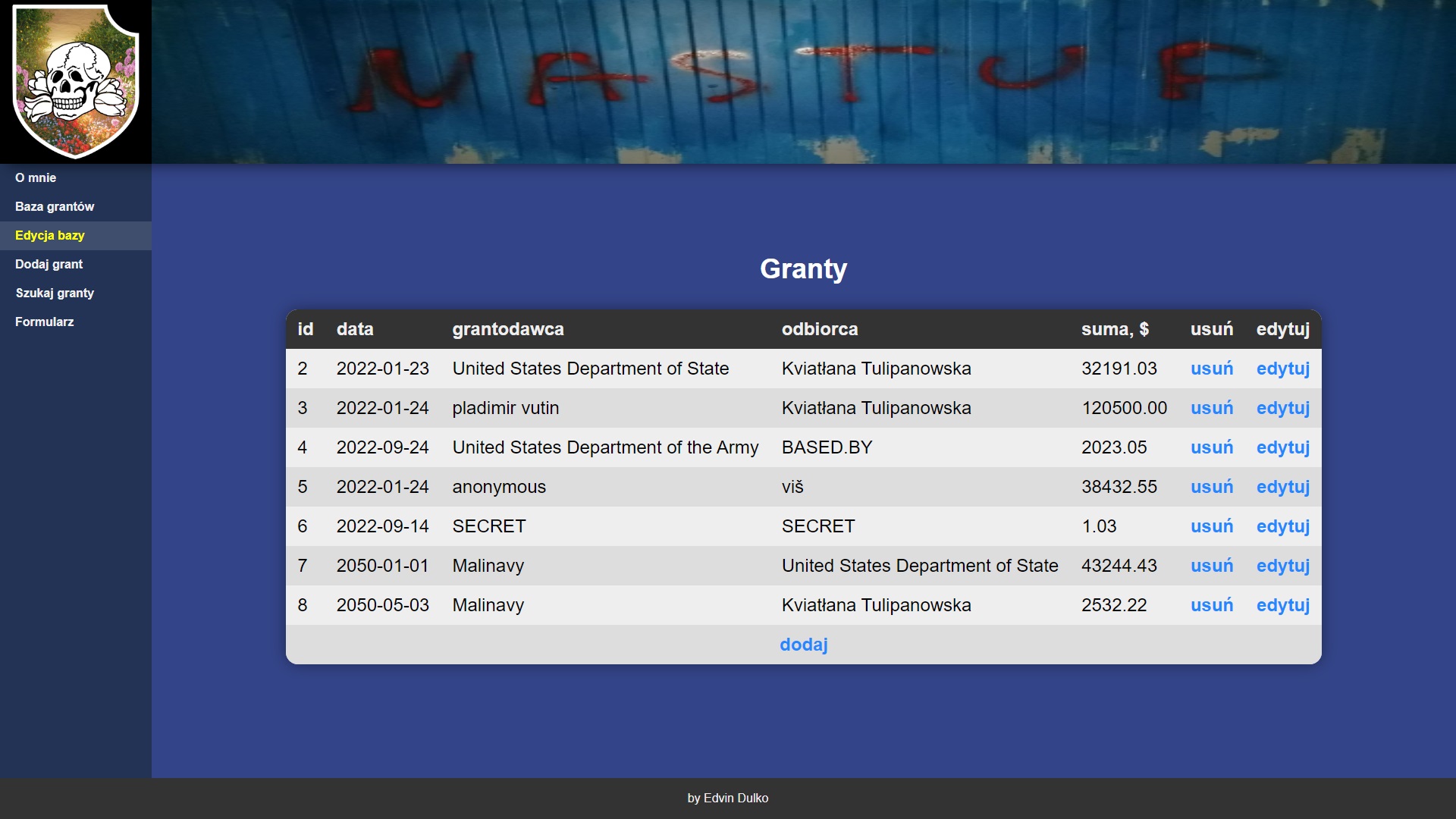
Task: Click the grantodawca column header
Action: [x=508, y=329]
